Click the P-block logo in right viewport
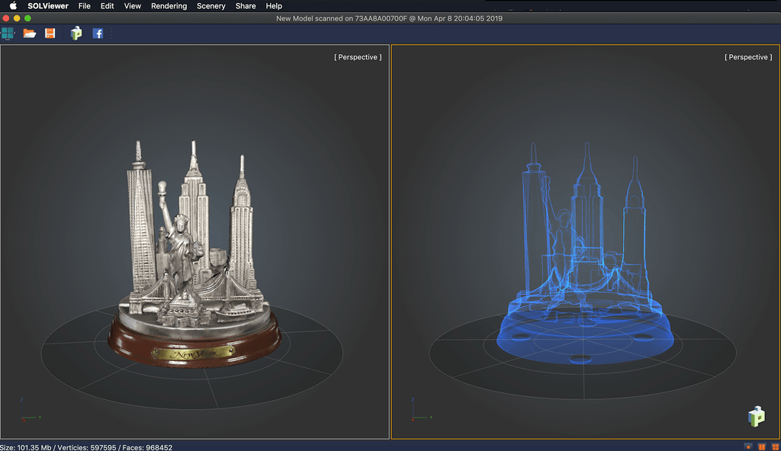The height and width of the screenshot is (451, 781). (x=756, y=417)
